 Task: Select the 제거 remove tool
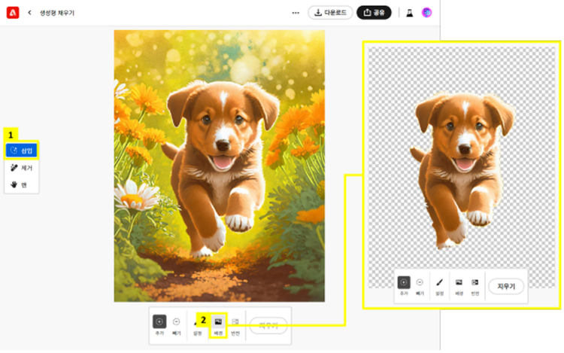(x=21, y=168)
